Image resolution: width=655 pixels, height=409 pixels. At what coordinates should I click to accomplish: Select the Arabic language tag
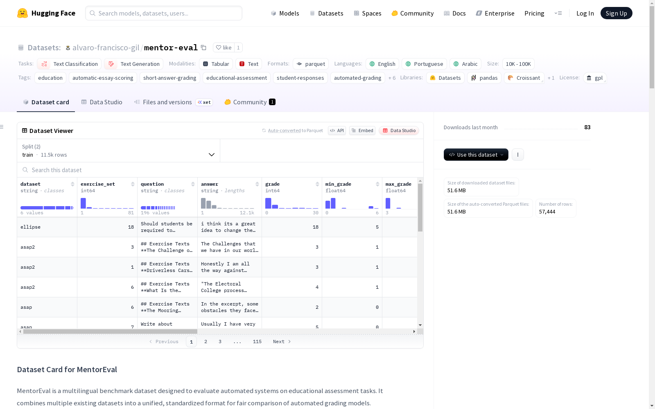(x=465, y=64)
